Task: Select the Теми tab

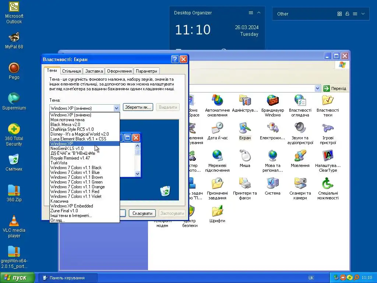Action: (52, 70)
